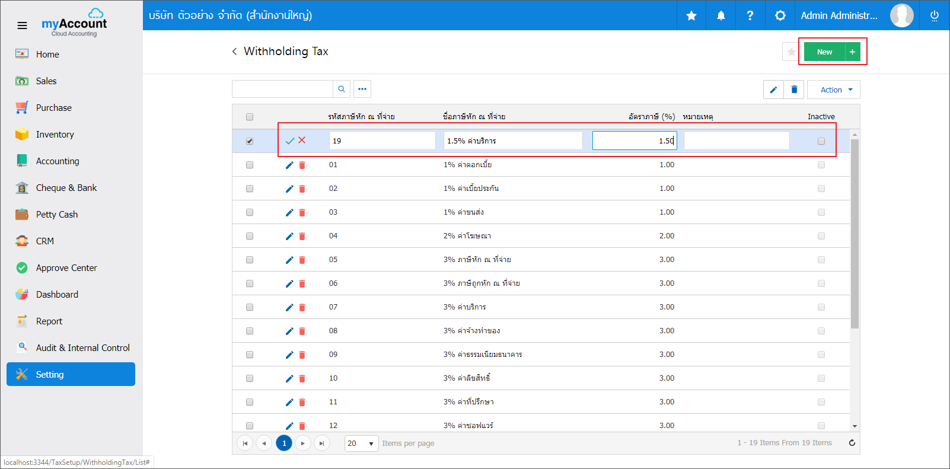Open Home in sidebar

pyautogui.click(x=71, y=54)
